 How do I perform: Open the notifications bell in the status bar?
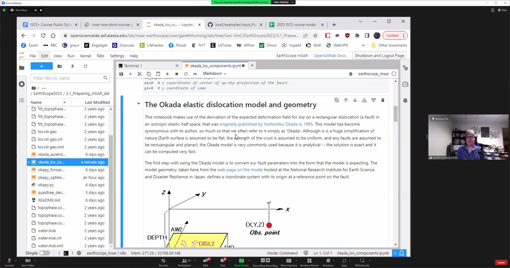pos(402,253)
